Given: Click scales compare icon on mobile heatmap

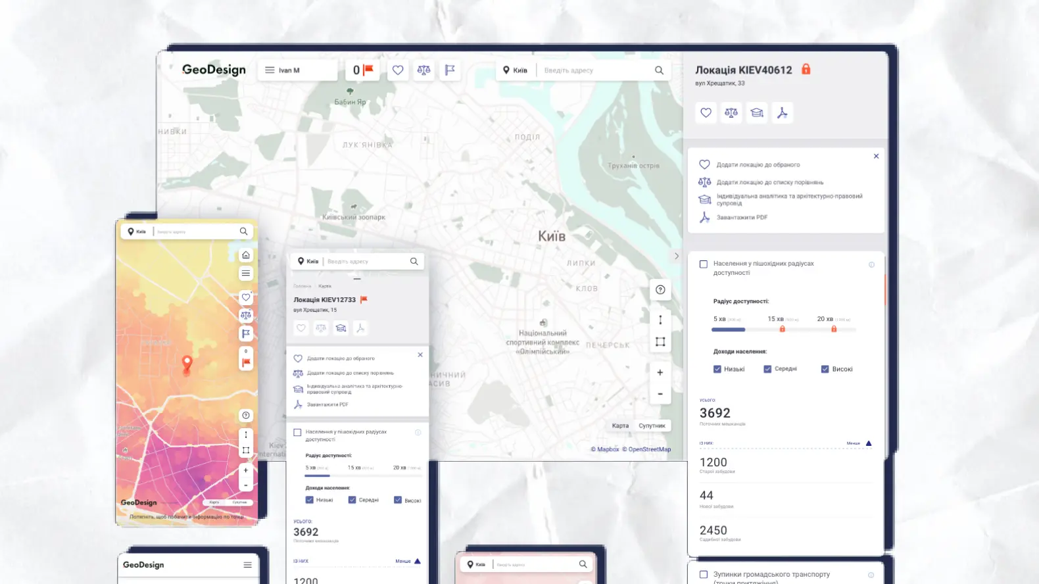Looking at the screenshot, I should (246, 316).
